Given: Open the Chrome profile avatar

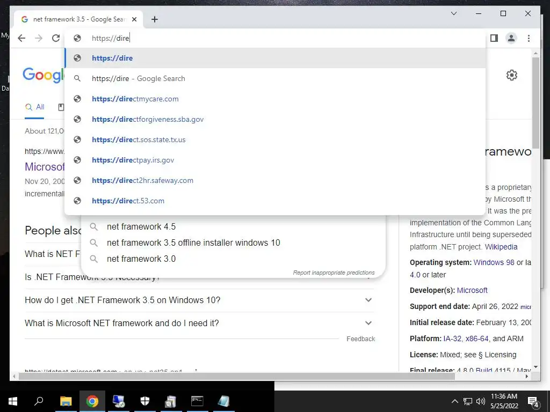Looking at the screenshot, I should (511, 38).
